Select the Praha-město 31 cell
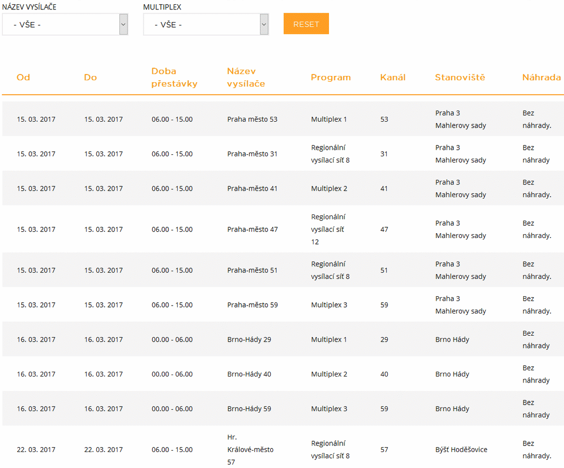The height and width of the screenshot is (468, 564). click(x=252, y=154)
